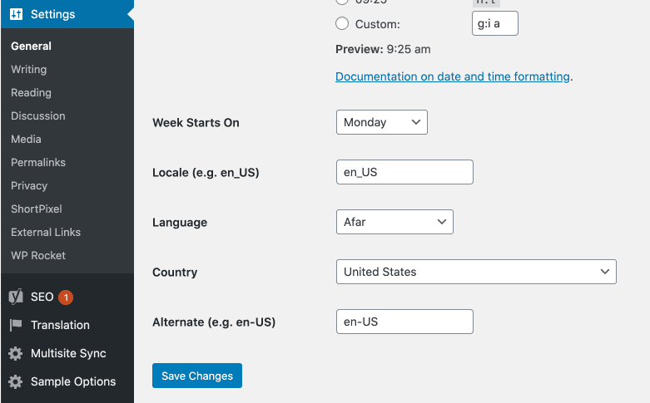Open Documentation on date and time formatting
Viewport: 650px width, 403px height.
click(x=453, y=76)
